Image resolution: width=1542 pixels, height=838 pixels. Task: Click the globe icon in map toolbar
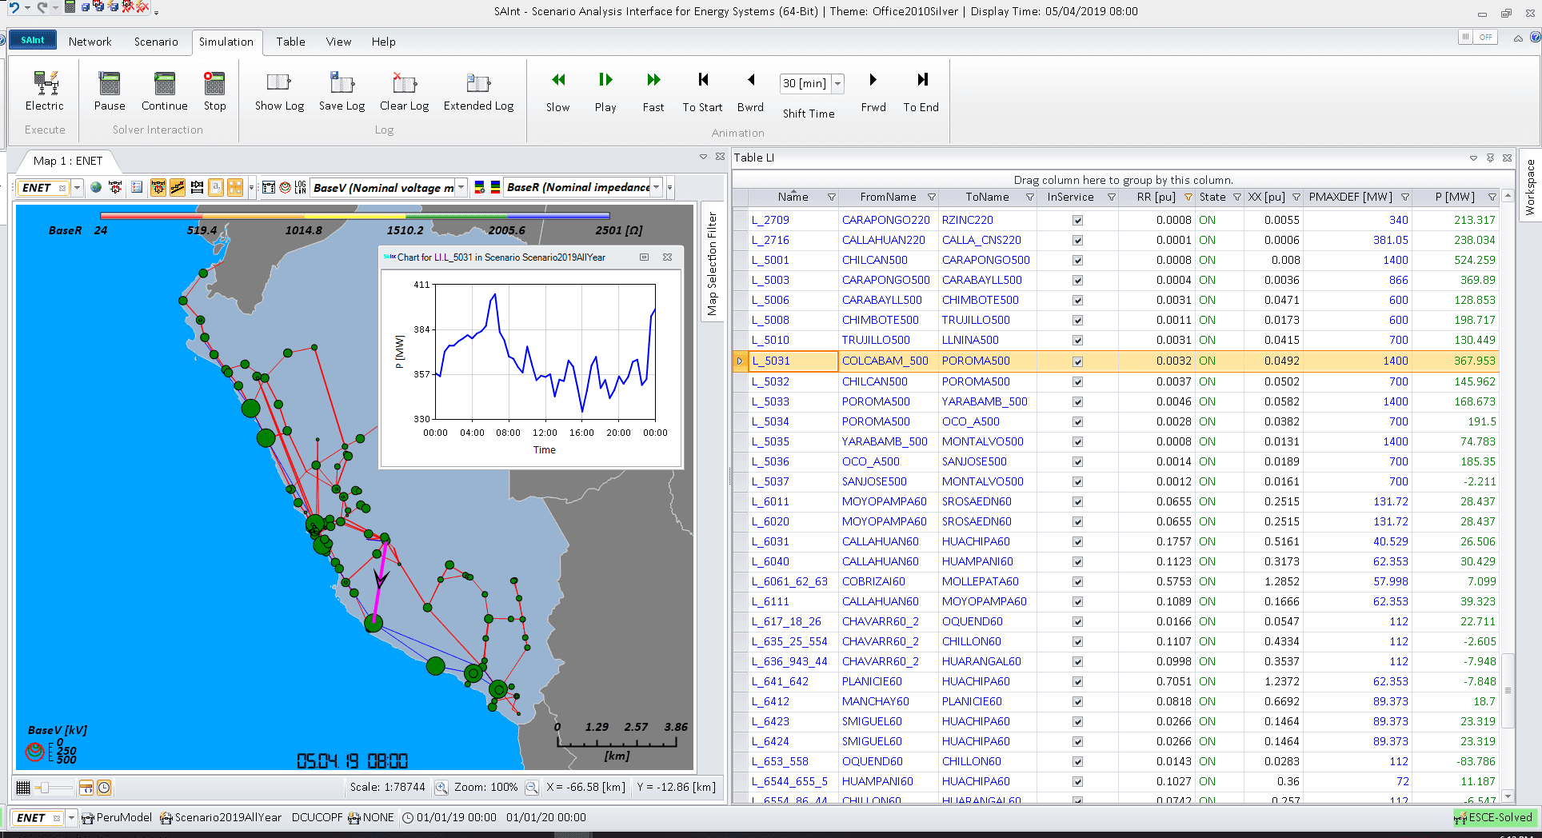[x=96, y=187]
